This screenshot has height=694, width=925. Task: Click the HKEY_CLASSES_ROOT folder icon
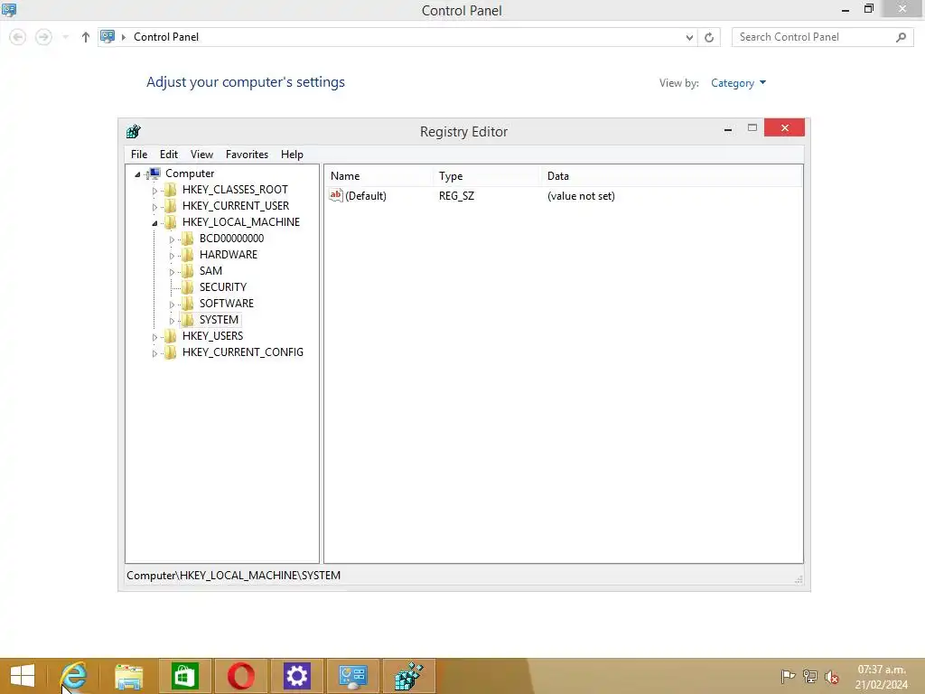(x=171, y=190)
